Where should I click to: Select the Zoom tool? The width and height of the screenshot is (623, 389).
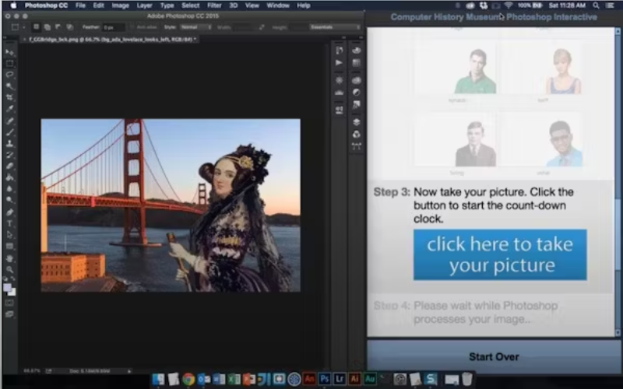[9, 269]
